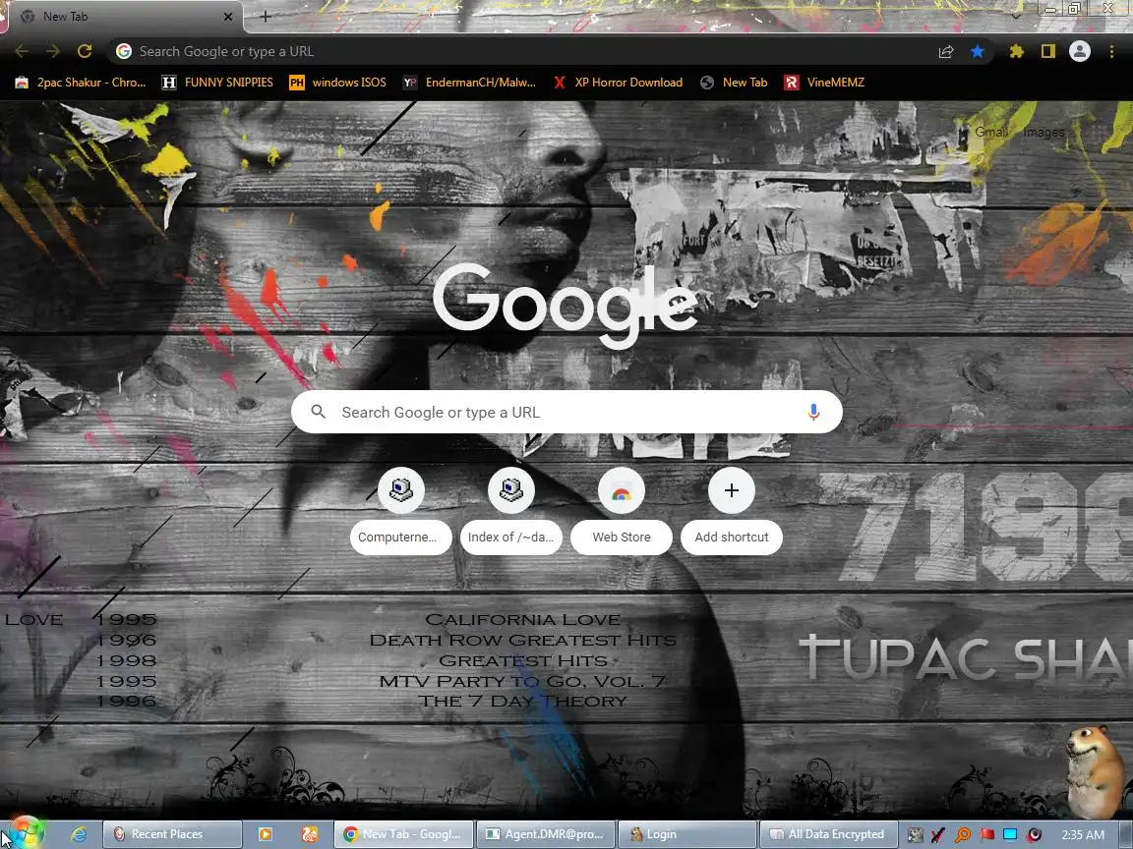Click the hamster desktop mascot
The image size is (1133, 849).
tap(1097, 771)
